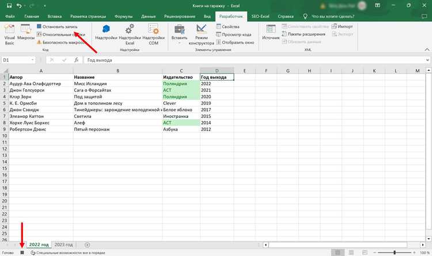The width and height of the screenshot is (432, 256).
Task: Click Отобразить окно
Action: click(x=235, y=43)
